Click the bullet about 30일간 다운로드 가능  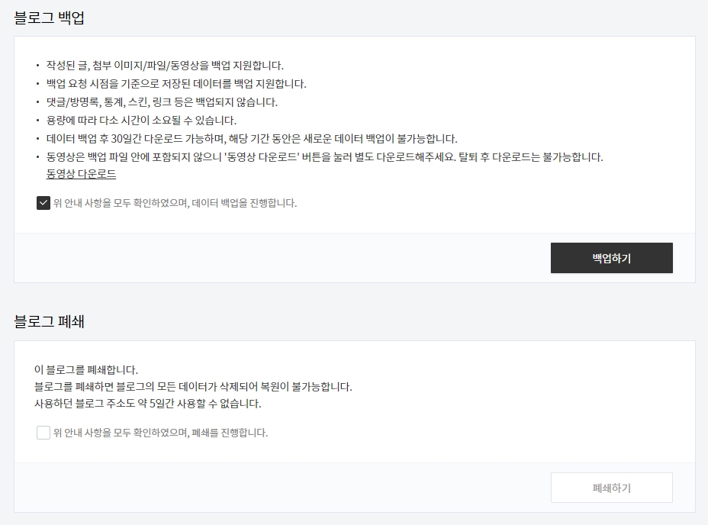(x=252, y=139)
